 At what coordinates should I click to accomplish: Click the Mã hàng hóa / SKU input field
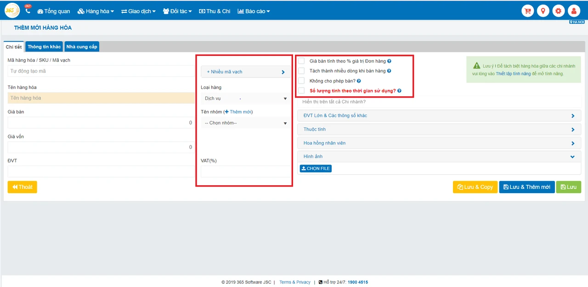101,71
